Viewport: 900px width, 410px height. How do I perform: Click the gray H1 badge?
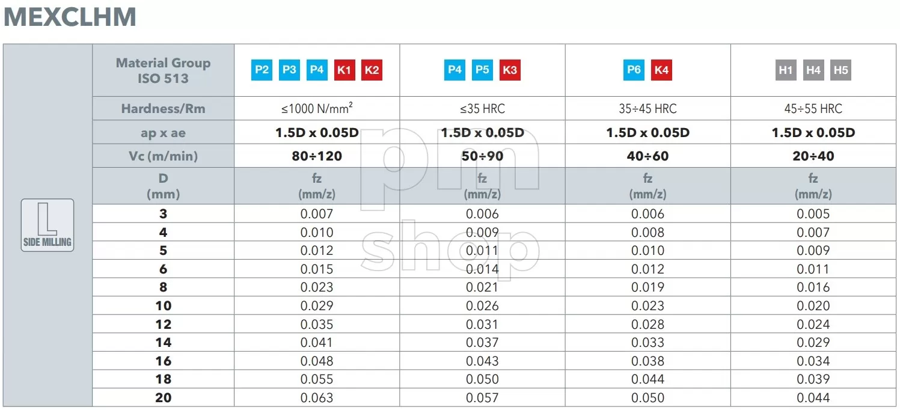[x=785, y=70]
